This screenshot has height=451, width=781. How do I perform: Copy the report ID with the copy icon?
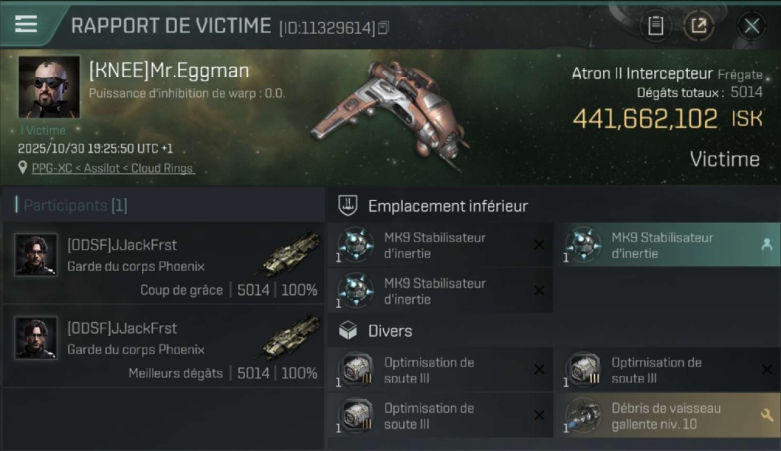[383, 28]
